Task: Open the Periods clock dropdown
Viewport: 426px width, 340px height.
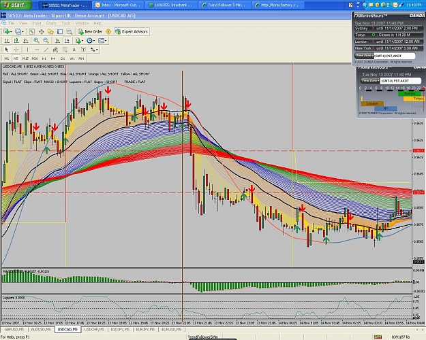Action: 91,41
